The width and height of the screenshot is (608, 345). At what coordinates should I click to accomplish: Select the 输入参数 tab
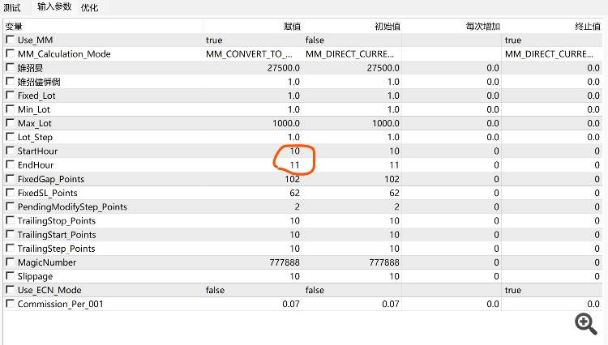[x=54, y=7]
